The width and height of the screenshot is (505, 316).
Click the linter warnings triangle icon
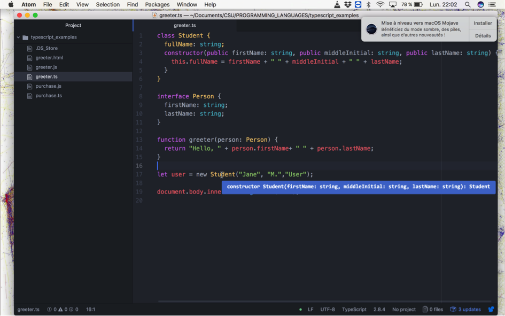pyautogui.click(x=60, y=309)
